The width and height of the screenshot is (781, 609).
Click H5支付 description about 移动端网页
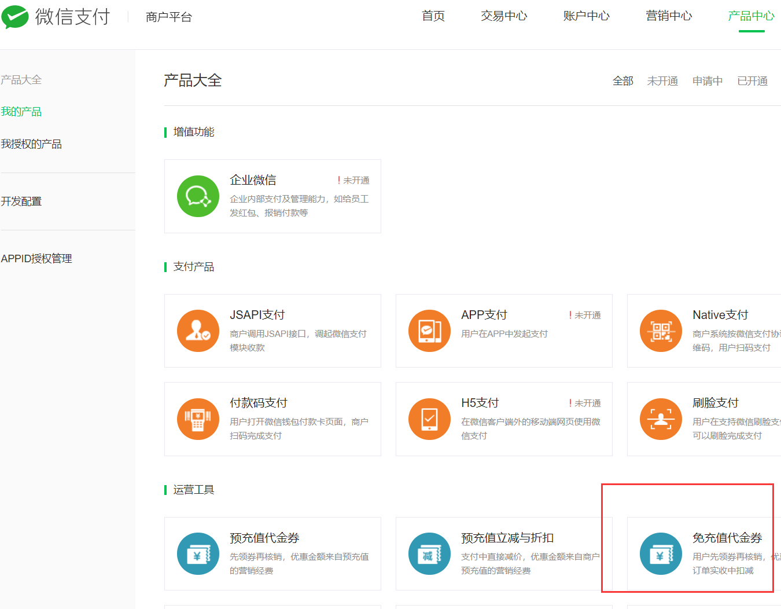531,429
